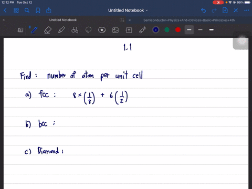Open the Elements sticker tool
Viewport: 252px width, 189px height.
102,30
